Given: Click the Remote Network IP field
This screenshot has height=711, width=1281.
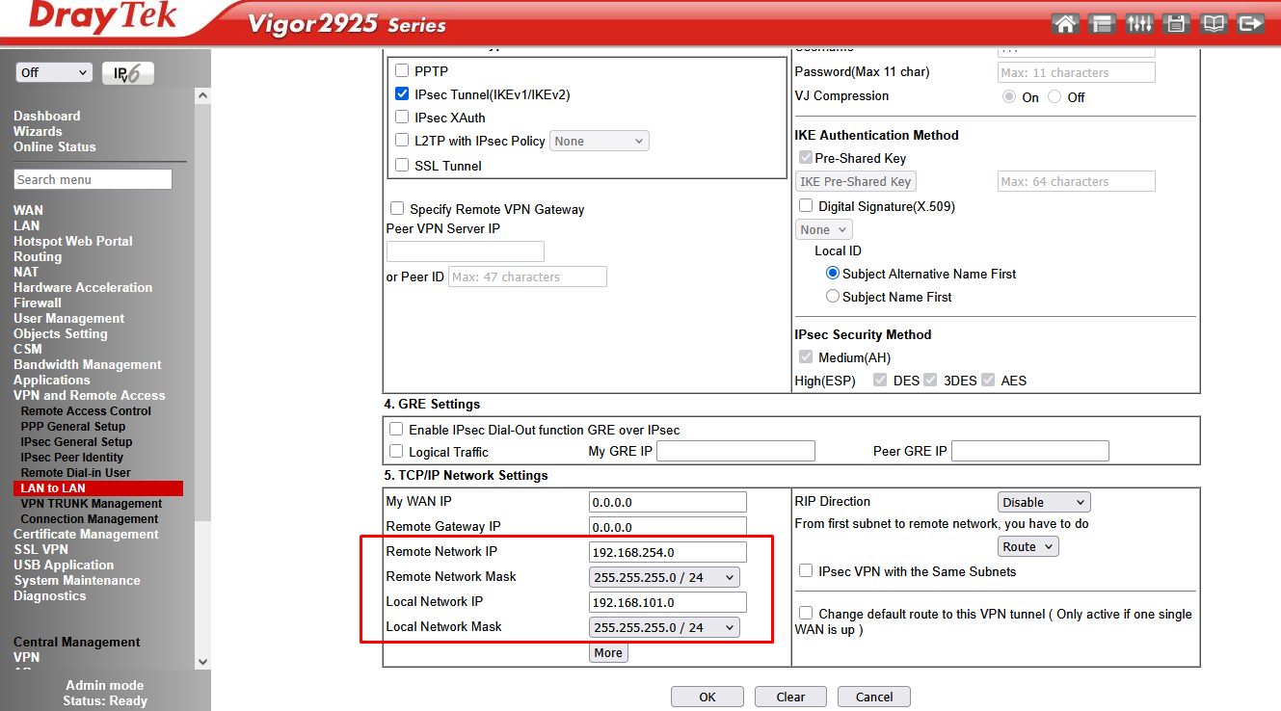Looking at the screenshot, I should point(667,552).
